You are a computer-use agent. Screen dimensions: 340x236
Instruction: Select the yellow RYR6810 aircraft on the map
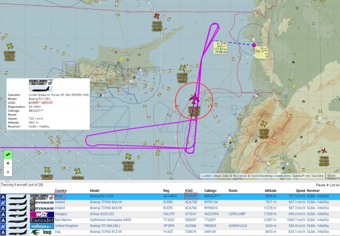click(78, 171)
